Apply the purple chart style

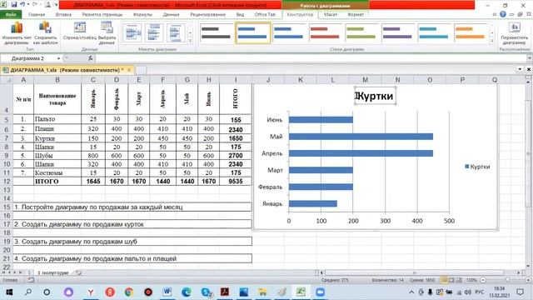(397, 33)
